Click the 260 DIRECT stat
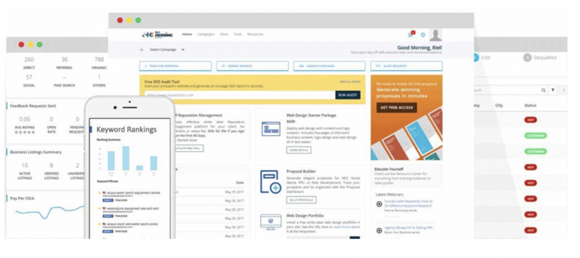The height and width of the screenshot is (258, 580). pos(29,63)
